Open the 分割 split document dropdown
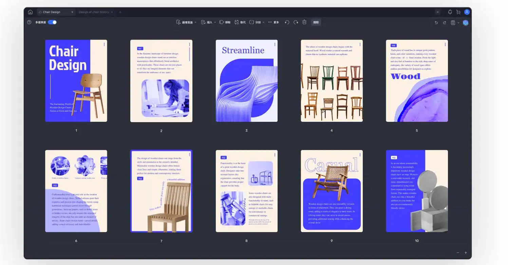Viewport: 508px width, 265px height. (x=257, y=22)
